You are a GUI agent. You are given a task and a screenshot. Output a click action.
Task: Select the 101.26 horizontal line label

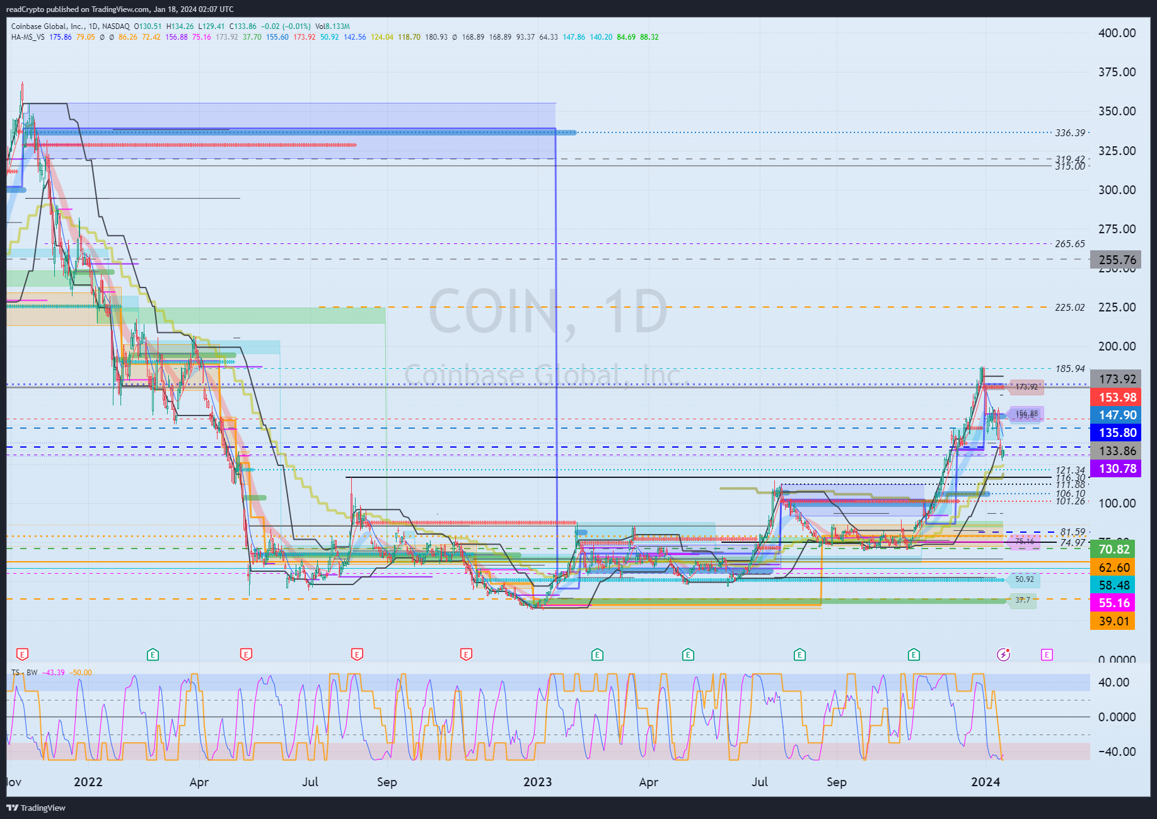pyautogui.click(x=1070, y=501)
